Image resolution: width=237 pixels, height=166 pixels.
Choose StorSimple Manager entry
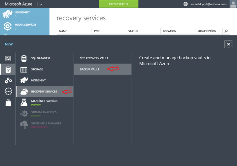tap(45, 125)
